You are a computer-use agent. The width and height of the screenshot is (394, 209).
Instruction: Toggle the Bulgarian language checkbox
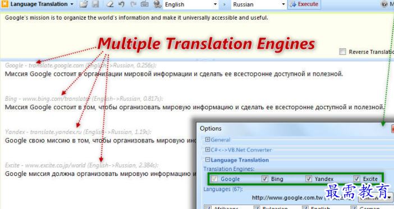point(256,207)
